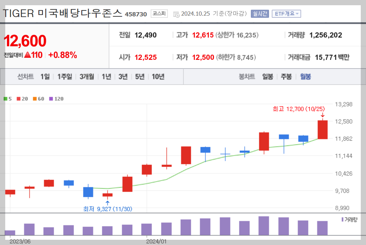Image resolution: width=366 pixels, height=245 pixels.
Task: Select the 3개월 line chart tab
Action: pyautogui.click(x=87, y=76)
